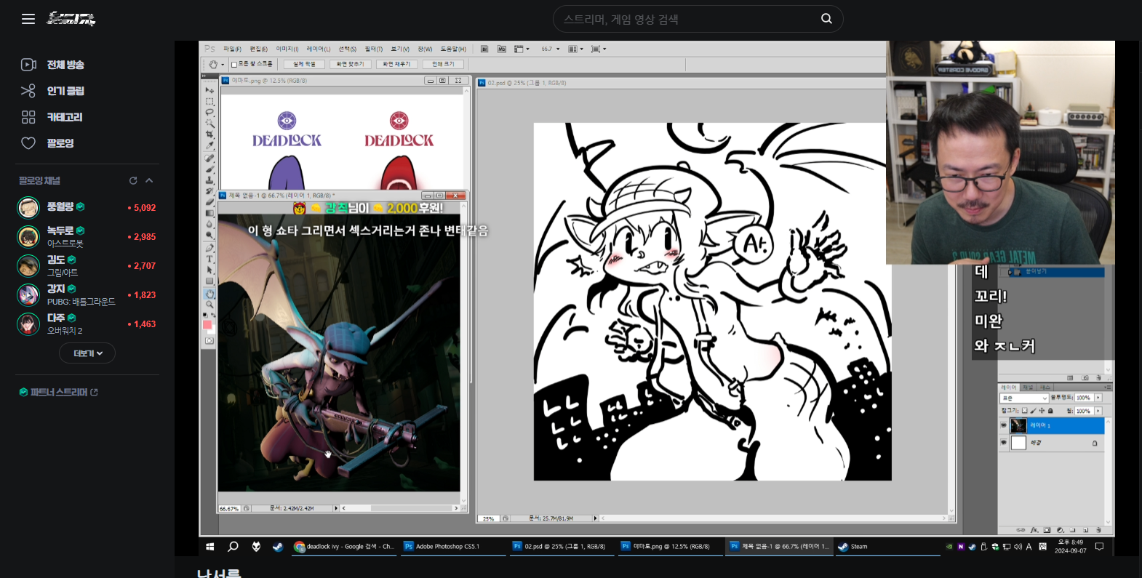The width and height of the screenshot is (1142, 578).
Task: Toggle 'Scroll All Windows' checkbox
Action: 234,64
